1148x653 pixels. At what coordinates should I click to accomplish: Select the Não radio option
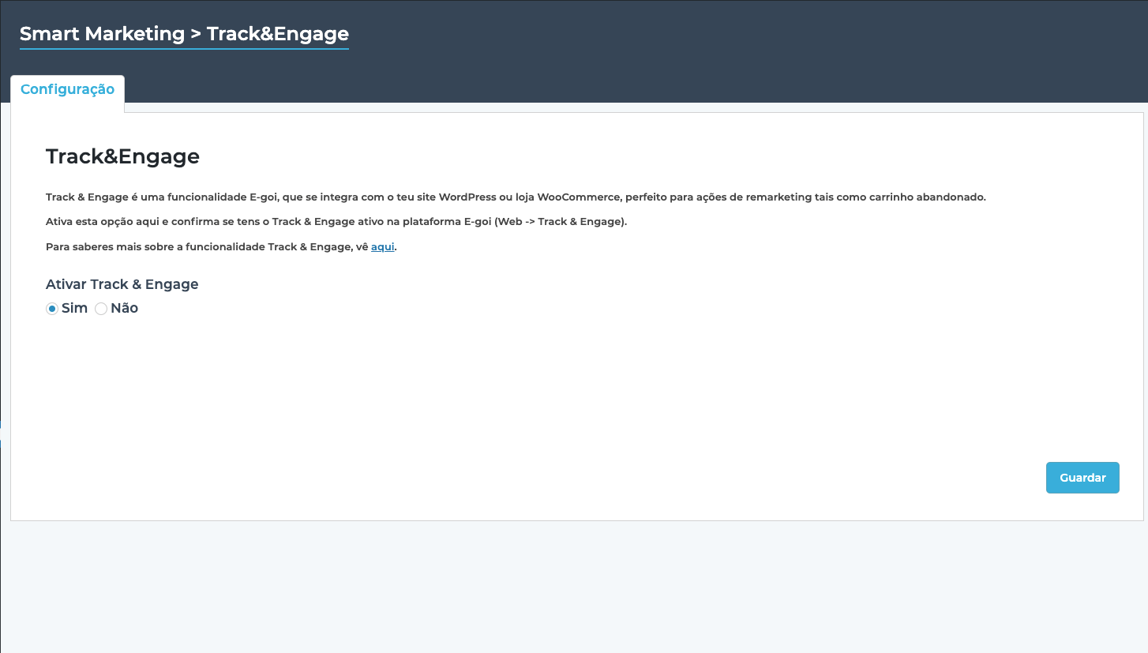click(x=101, y=309)
